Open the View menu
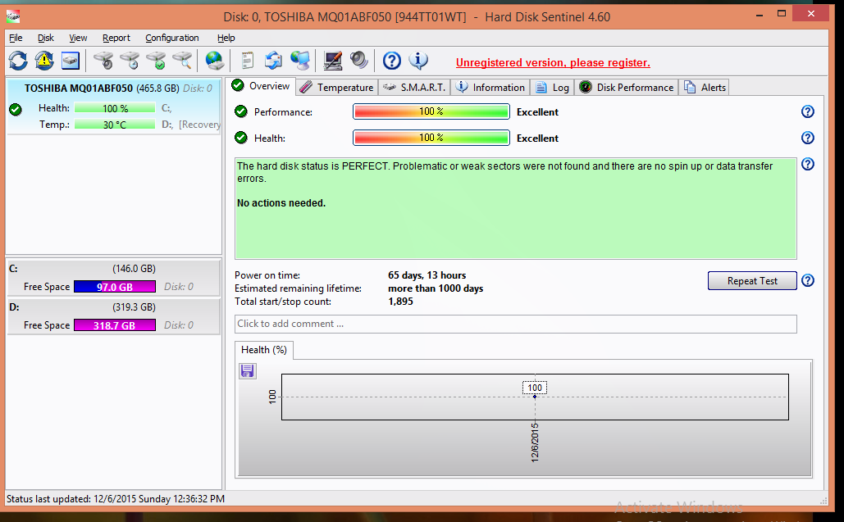 click(78, 38)
